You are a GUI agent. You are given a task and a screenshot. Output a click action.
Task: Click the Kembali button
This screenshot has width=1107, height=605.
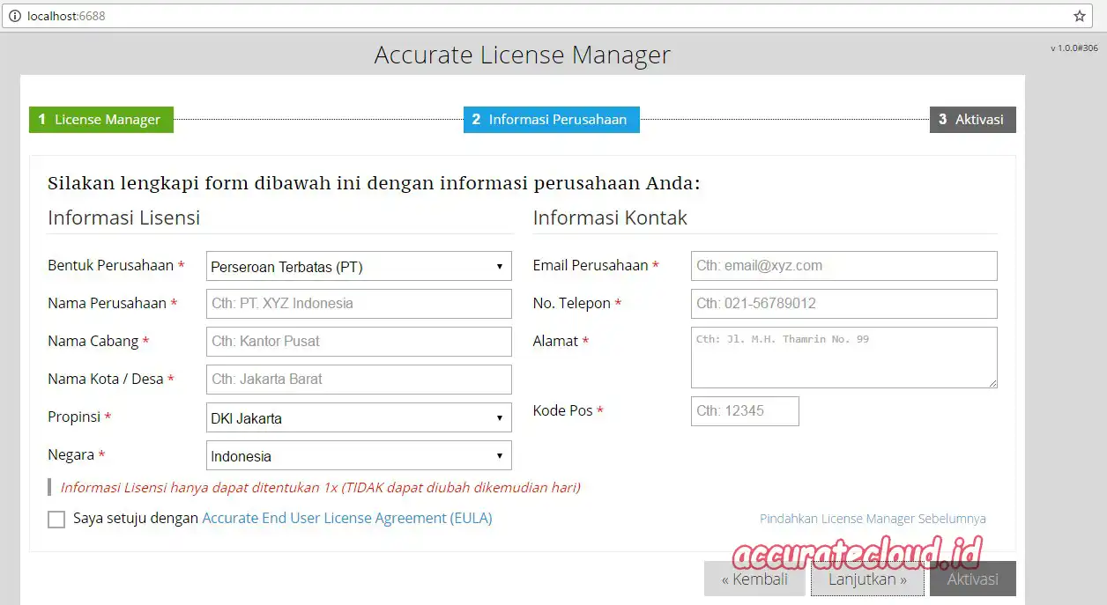(x=754, y=579)
